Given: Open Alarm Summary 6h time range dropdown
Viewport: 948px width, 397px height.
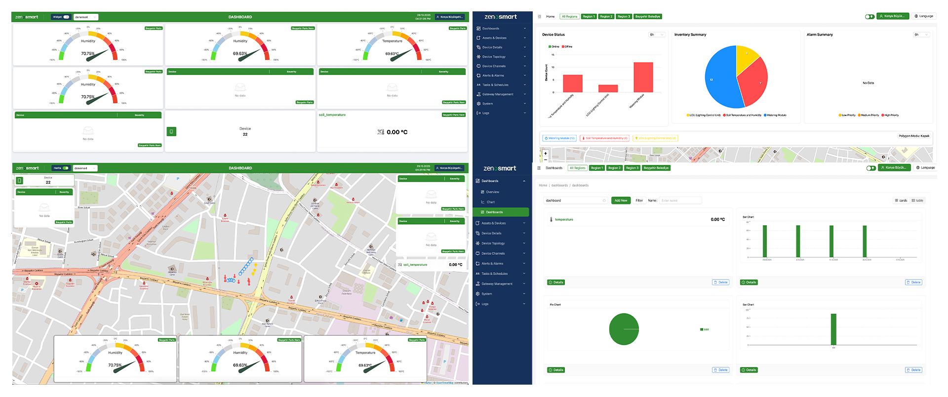Looking at the screenshot, I should (x=921, y=35).
